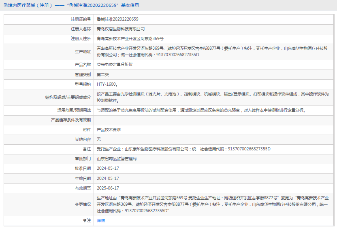Screen dimensions: 337x228
Task: Select product name 荧光免疫定量分析仪
Action: 115,65
